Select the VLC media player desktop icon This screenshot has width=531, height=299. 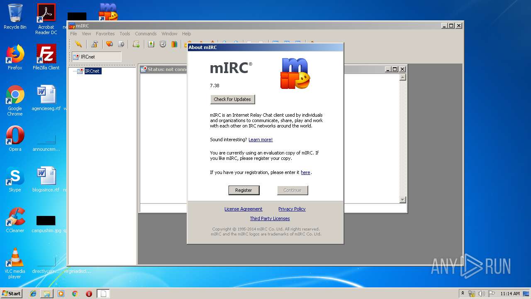click(15, 263)
